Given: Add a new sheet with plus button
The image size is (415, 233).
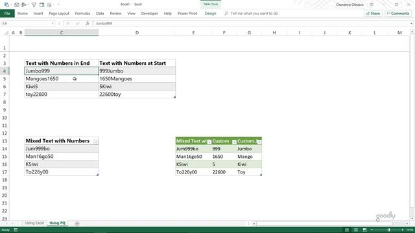Looking at the screenshot, I should (77, 223).
